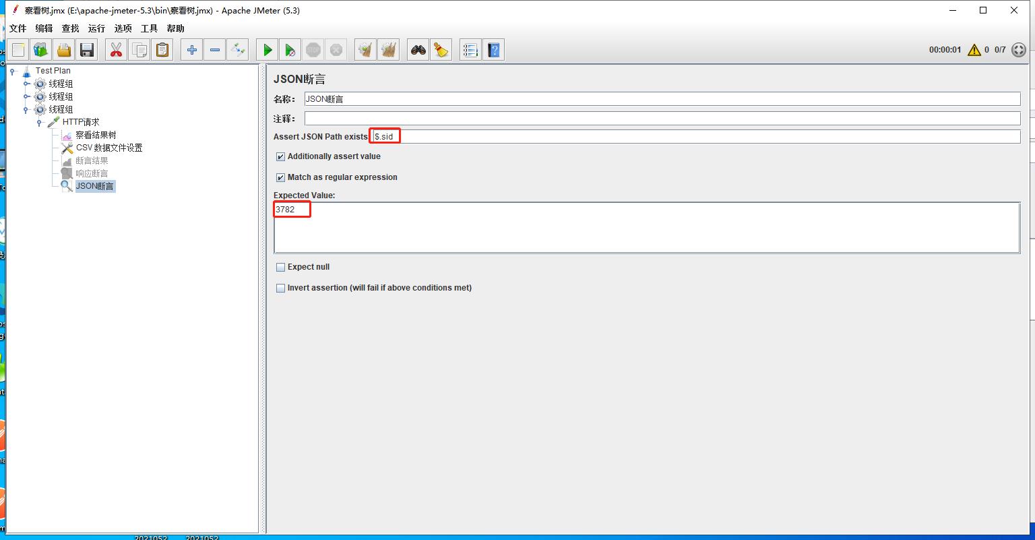Click the Reset Search brush icon
The image size is (1035, 540).
tap(441, 50)
